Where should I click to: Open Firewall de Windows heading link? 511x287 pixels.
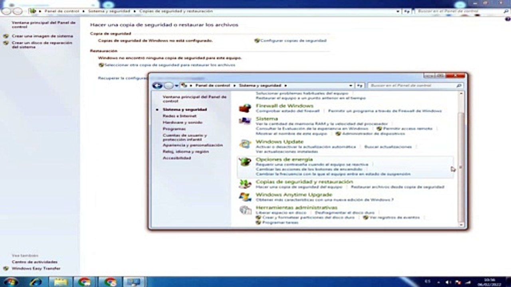click(284, 106)
